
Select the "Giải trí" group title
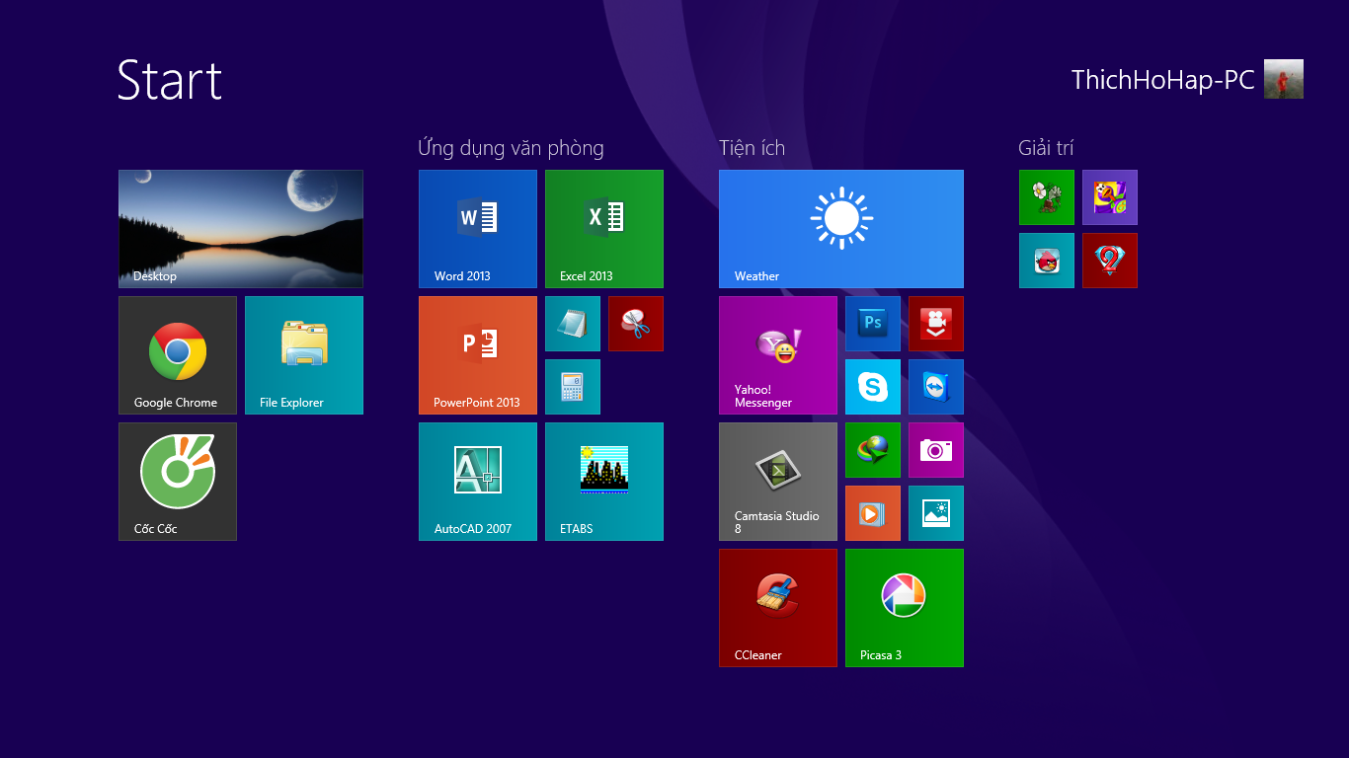(x=1046, y=148)
